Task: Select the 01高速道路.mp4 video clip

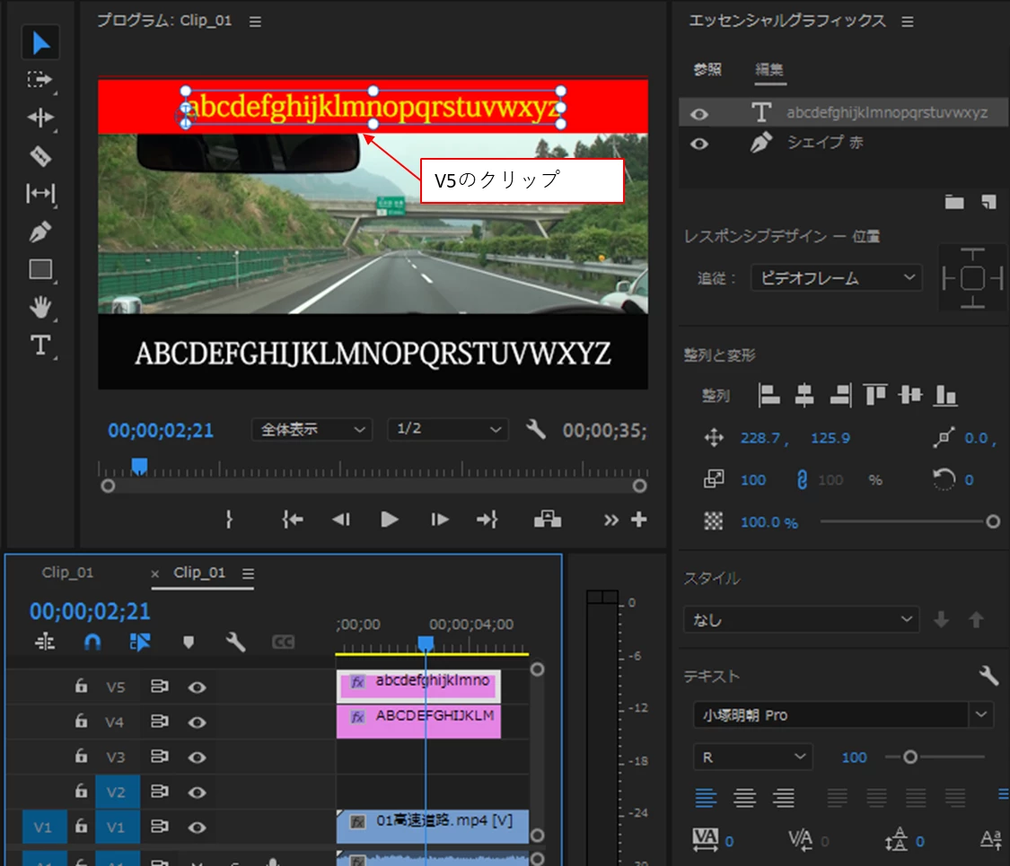Action: (x=432, y=827)
